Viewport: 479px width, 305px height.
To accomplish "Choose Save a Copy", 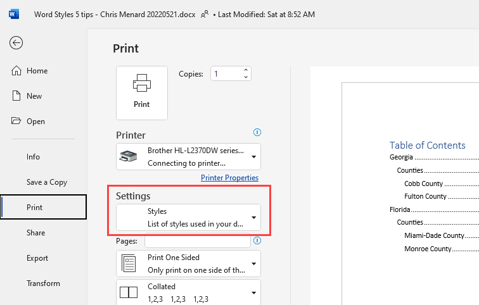I will 47,182.
